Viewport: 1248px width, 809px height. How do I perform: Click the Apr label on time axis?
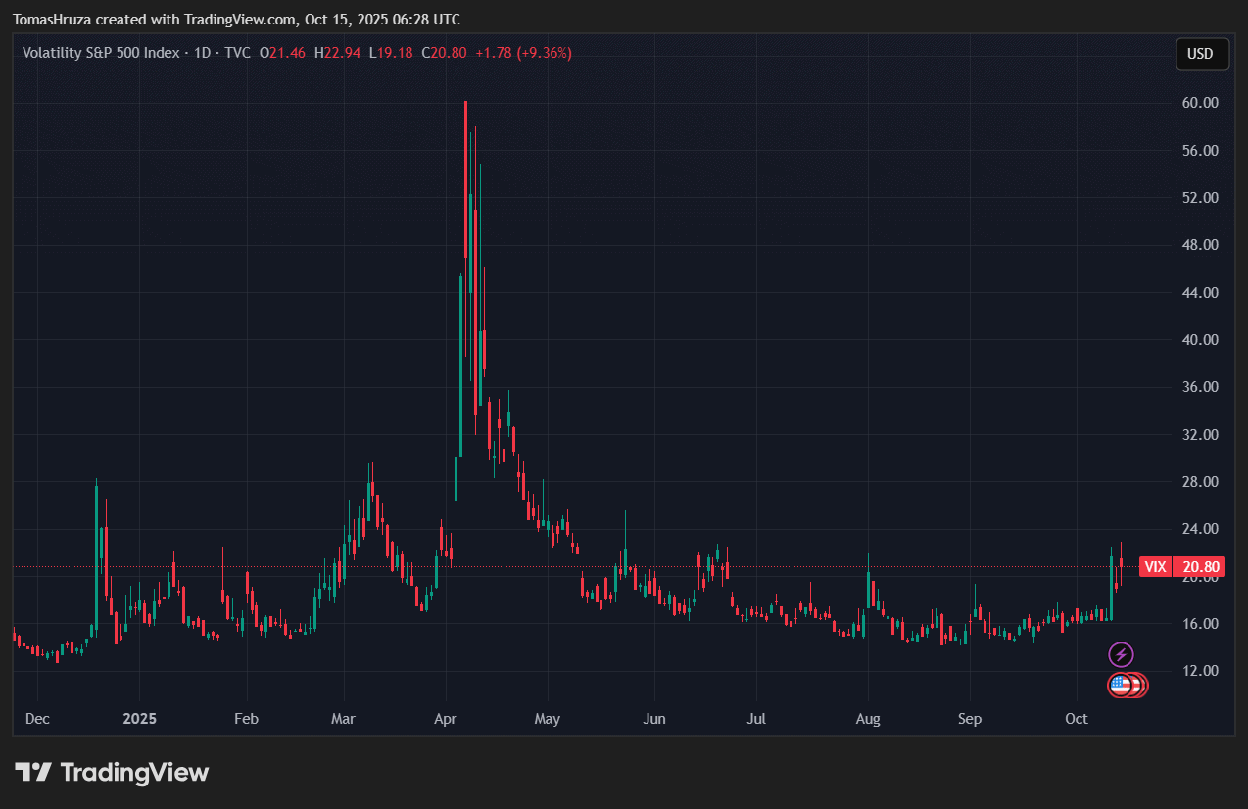pos(446,719)
